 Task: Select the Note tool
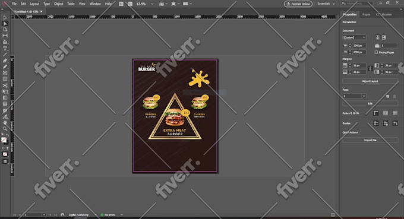pos(5,110)
